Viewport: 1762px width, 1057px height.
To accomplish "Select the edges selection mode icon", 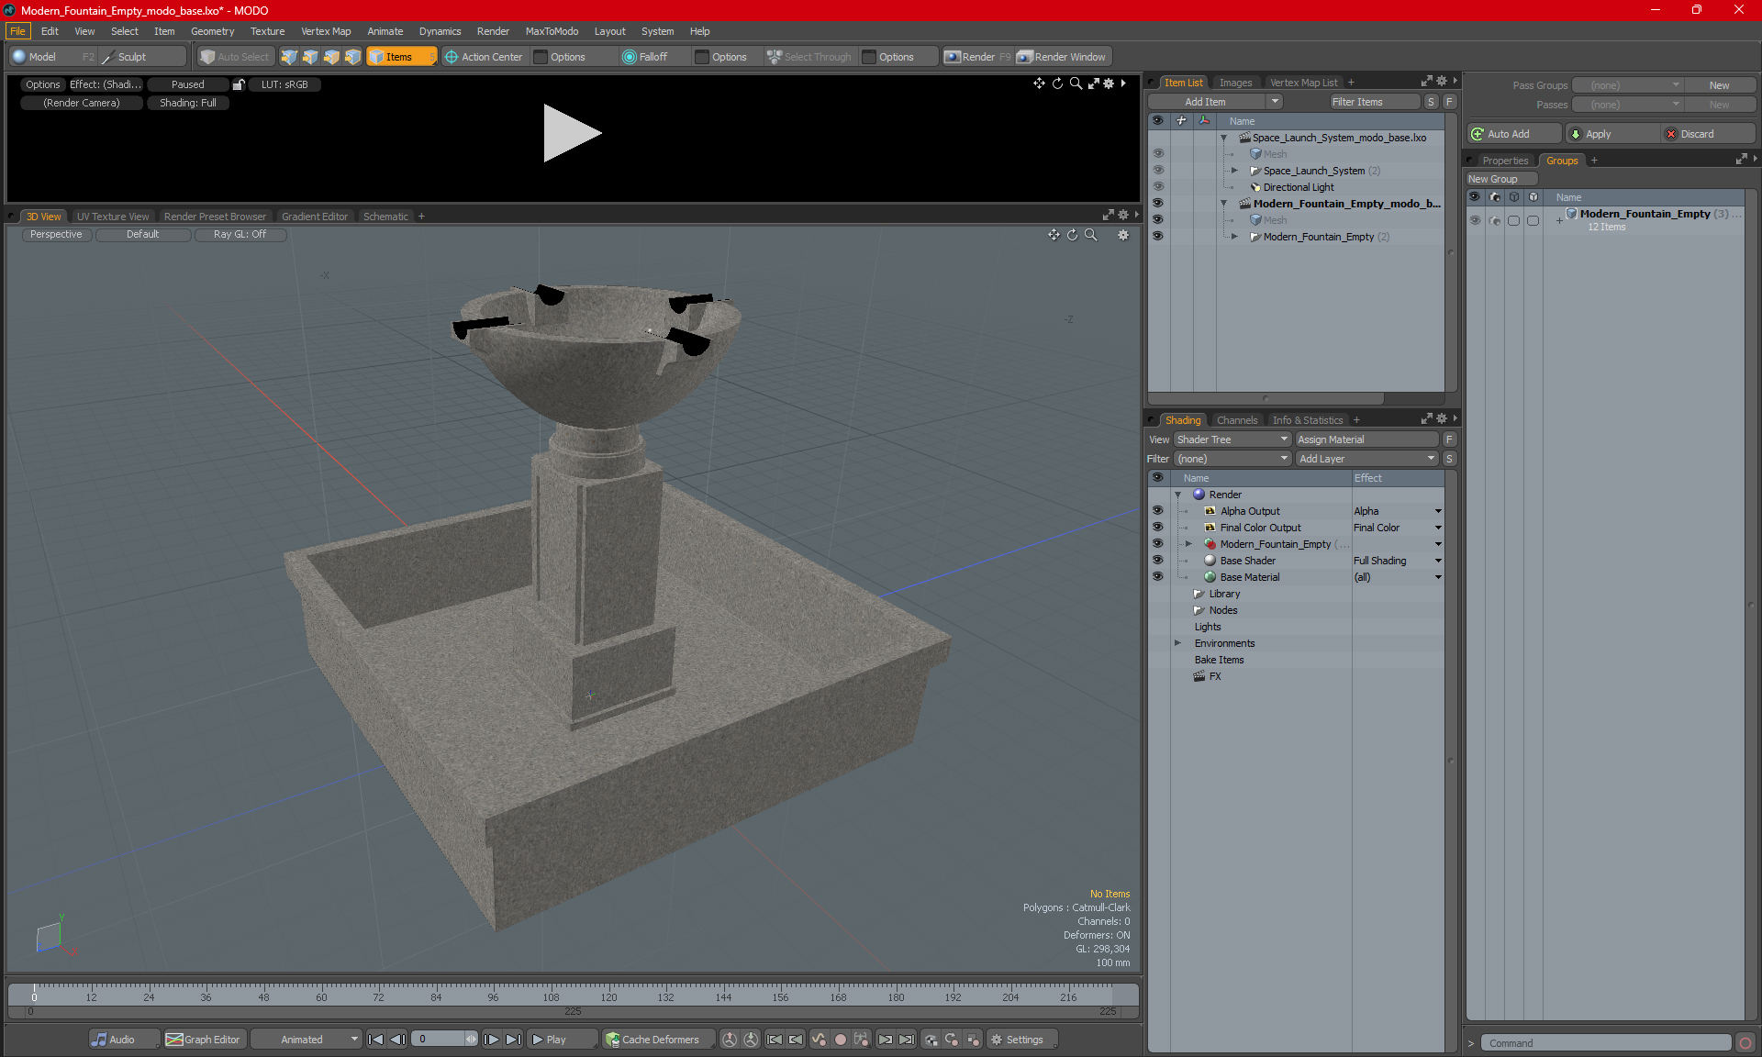I will tap(310, 57).
